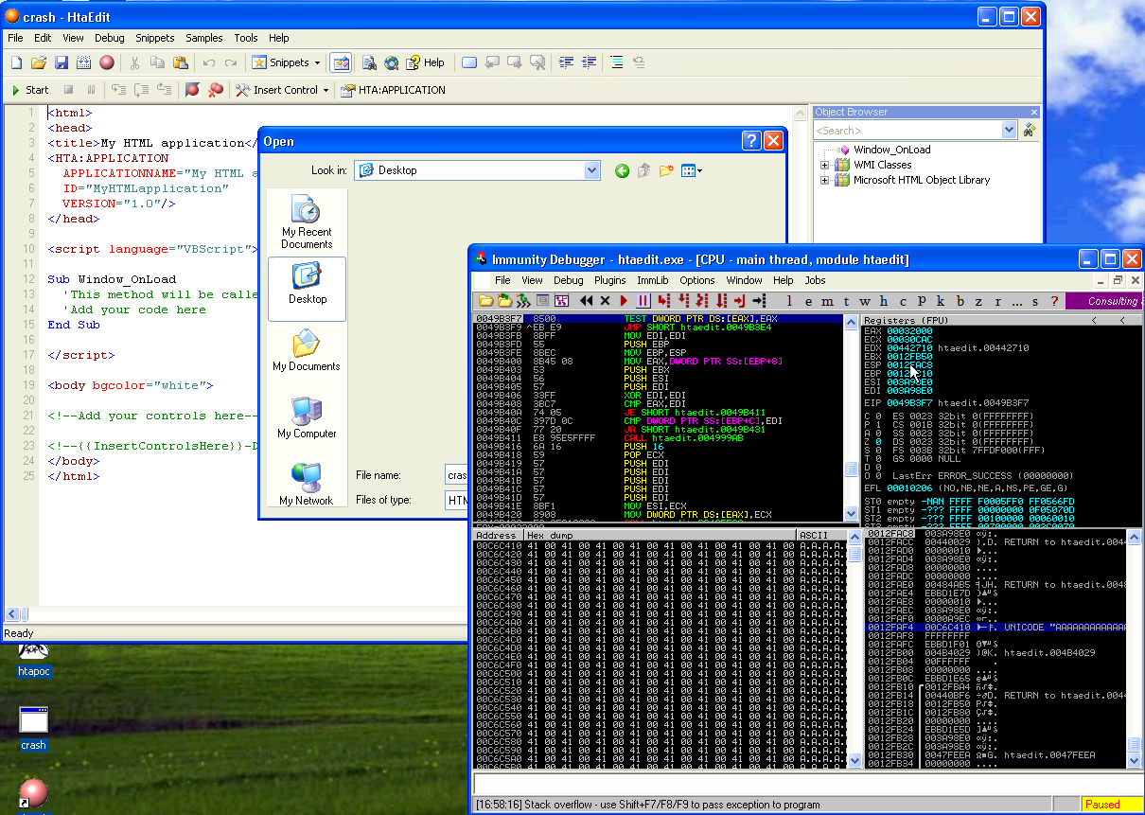The width and height of the screenshot is (1145, 815).
Task: Open the View Menu dropdown in Open dialog
Action: click(x=691, y=170)
